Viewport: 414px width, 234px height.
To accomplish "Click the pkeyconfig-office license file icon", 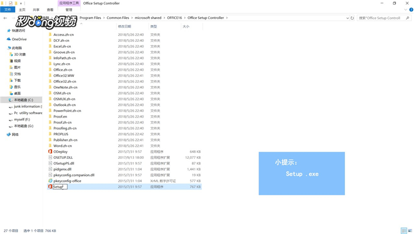I will (50, 181).
